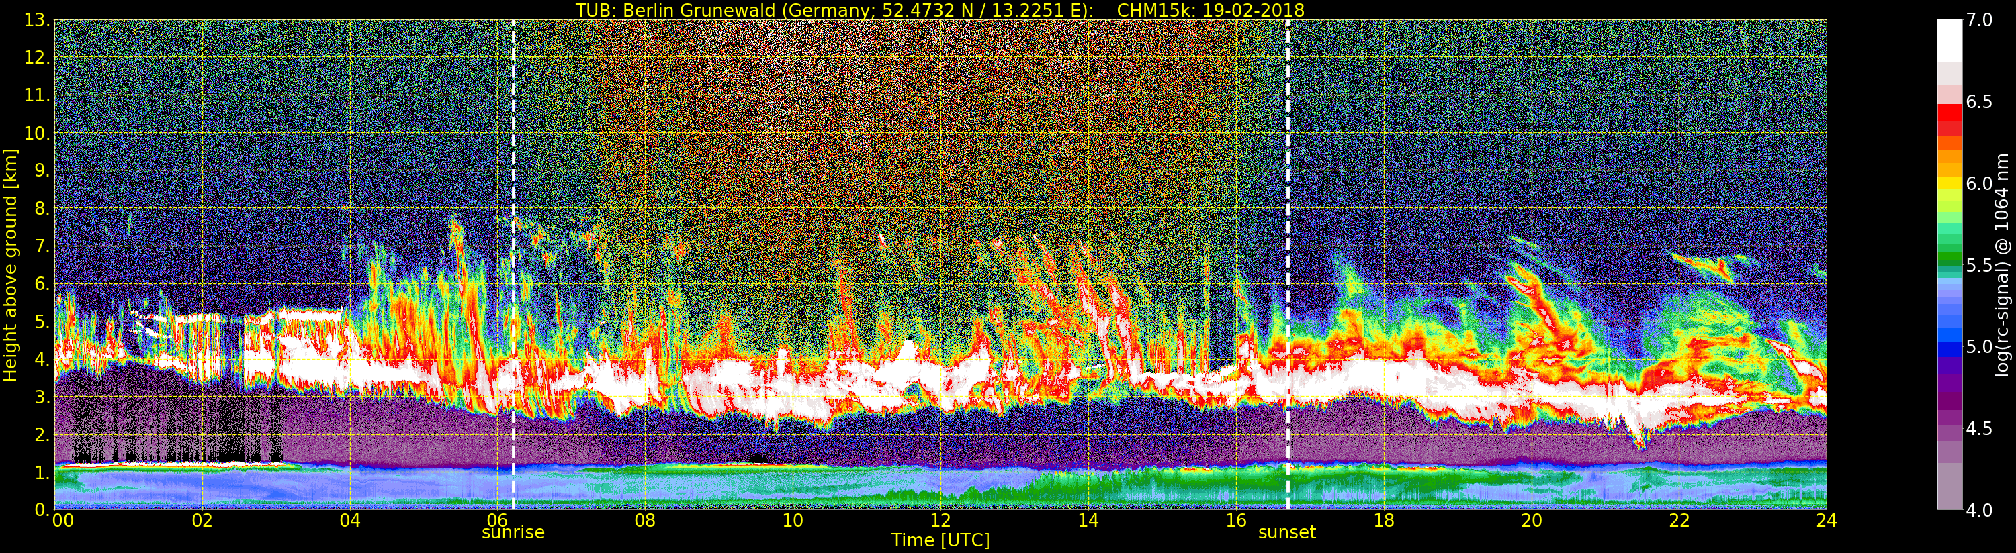This screenshot has height=553, width=2016.
Task: Click the height axis tick '4.'
Action: 42,359
